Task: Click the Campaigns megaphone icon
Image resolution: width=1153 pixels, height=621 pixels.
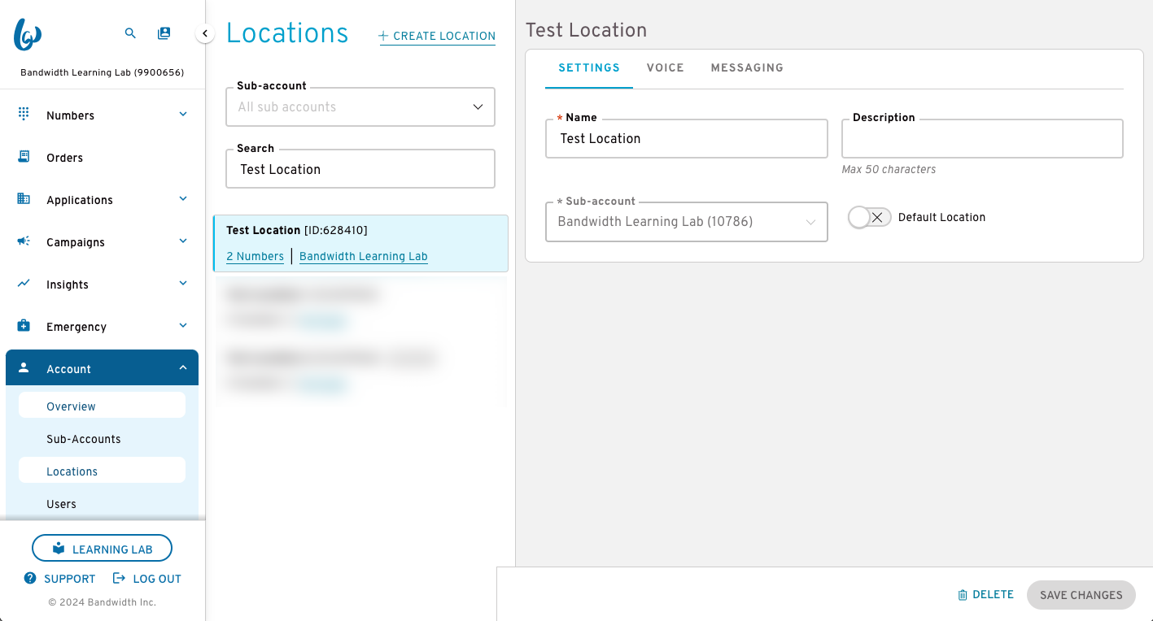Action: pos(24,241)
